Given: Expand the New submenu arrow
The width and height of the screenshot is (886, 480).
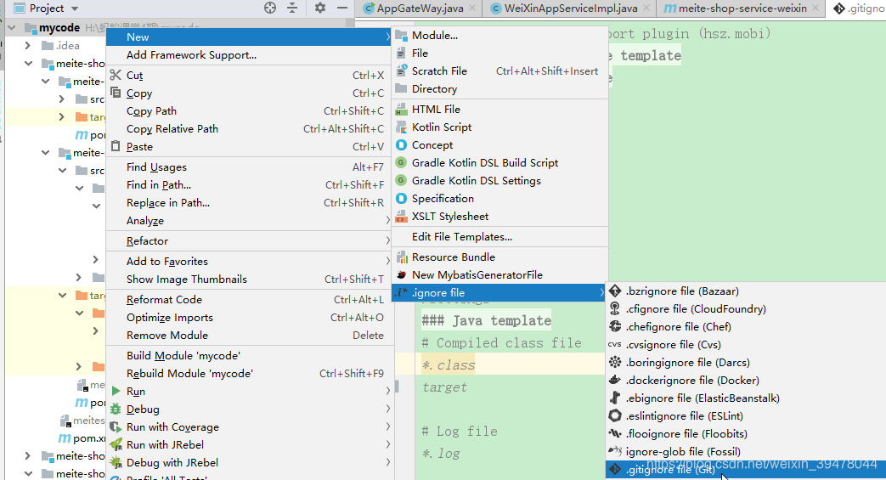Looking at the screenshot, I should coord(387,37).
